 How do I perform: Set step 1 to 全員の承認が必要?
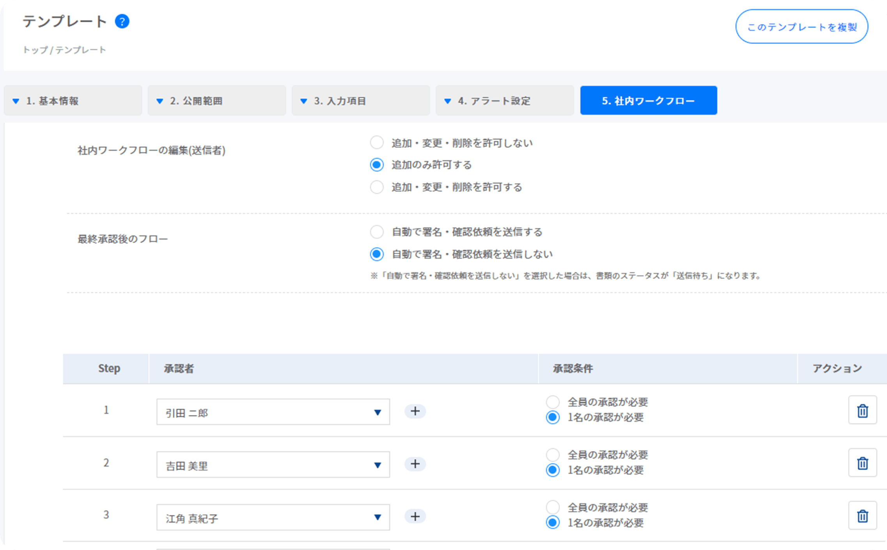[553, 402]
